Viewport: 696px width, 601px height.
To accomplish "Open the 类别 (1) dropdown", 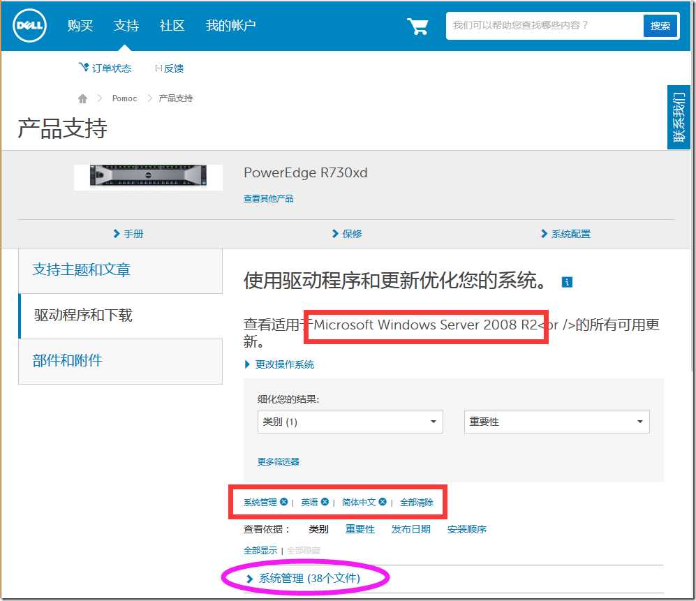I will (350, 422).
